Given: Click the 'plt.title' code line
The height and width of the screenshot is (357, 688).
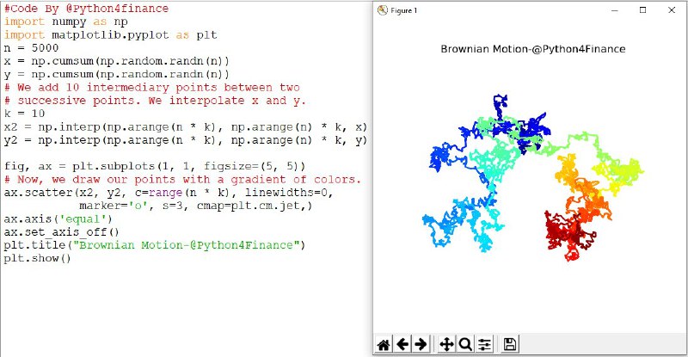Looking at the screenshot, I should (x=155, y=245).
